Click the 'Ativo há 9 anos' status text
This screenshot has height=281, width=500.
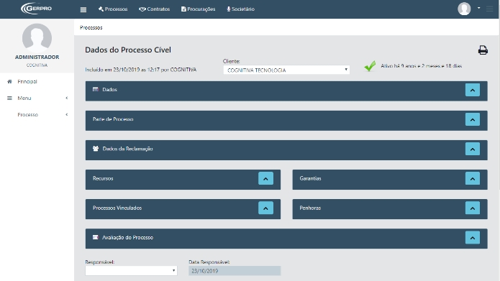[422, 66]
